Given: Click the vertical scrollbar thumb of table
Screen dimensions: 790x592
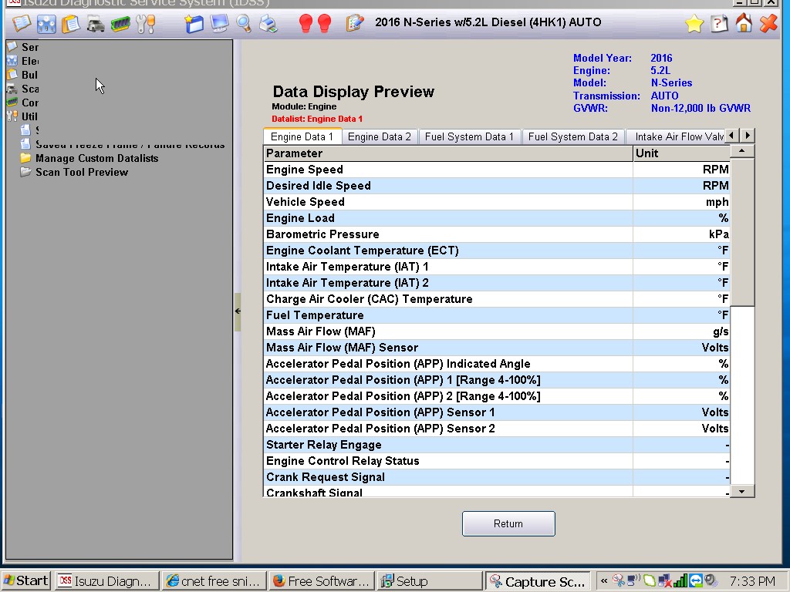Looking at the screenshot, I should click(x=741, y=231).
